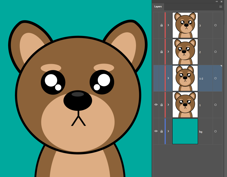Lock layer 1-2 via empty lock box

click(162, 78)
